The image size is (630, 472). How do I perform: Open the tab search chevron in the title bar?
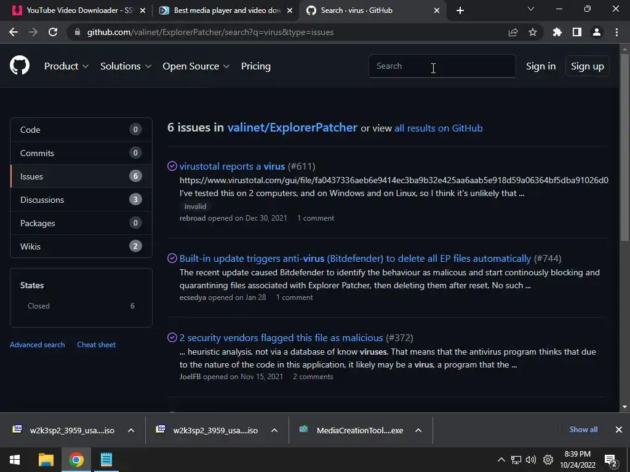[531, 9]
